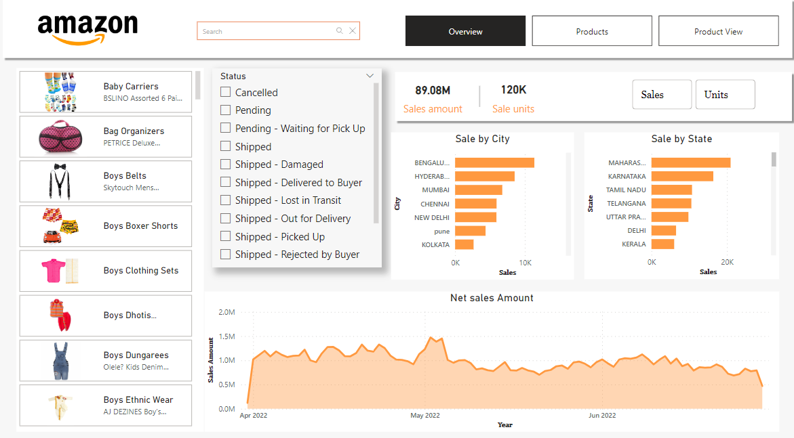
Task: Click the Boys Dhotis product image
Action: (60, 315)
